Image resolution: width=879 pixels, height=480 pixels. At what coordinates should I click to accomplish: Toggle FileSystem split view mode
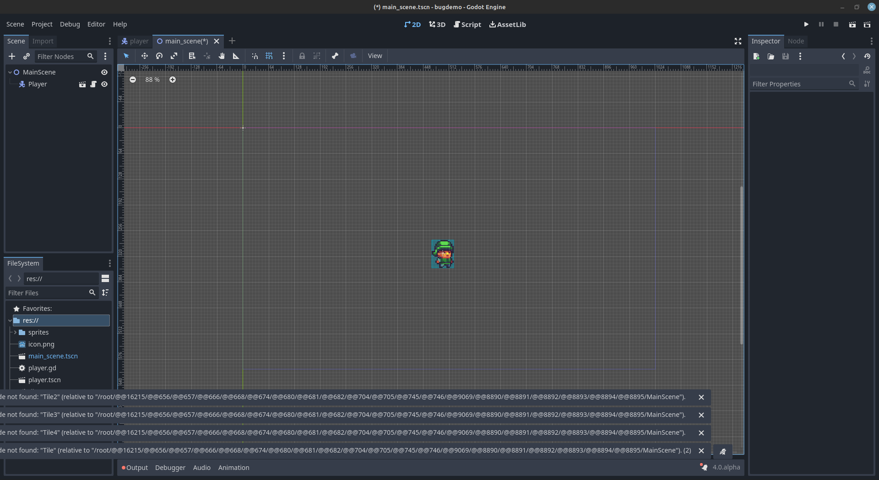[x=105, y=278]
